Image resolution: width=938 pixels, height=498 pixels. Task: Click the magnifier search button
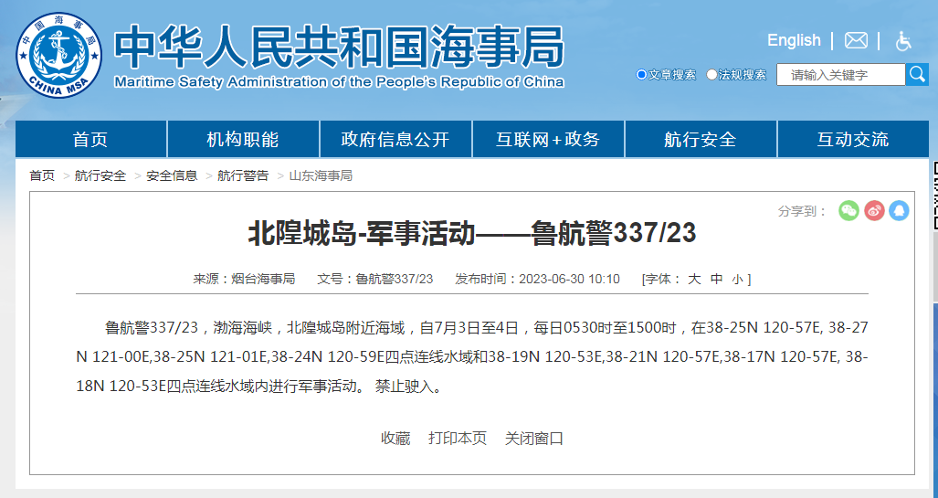916,74
